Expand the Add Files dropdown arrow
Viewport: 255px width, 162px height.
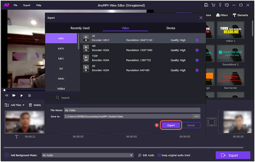point(23,105)
